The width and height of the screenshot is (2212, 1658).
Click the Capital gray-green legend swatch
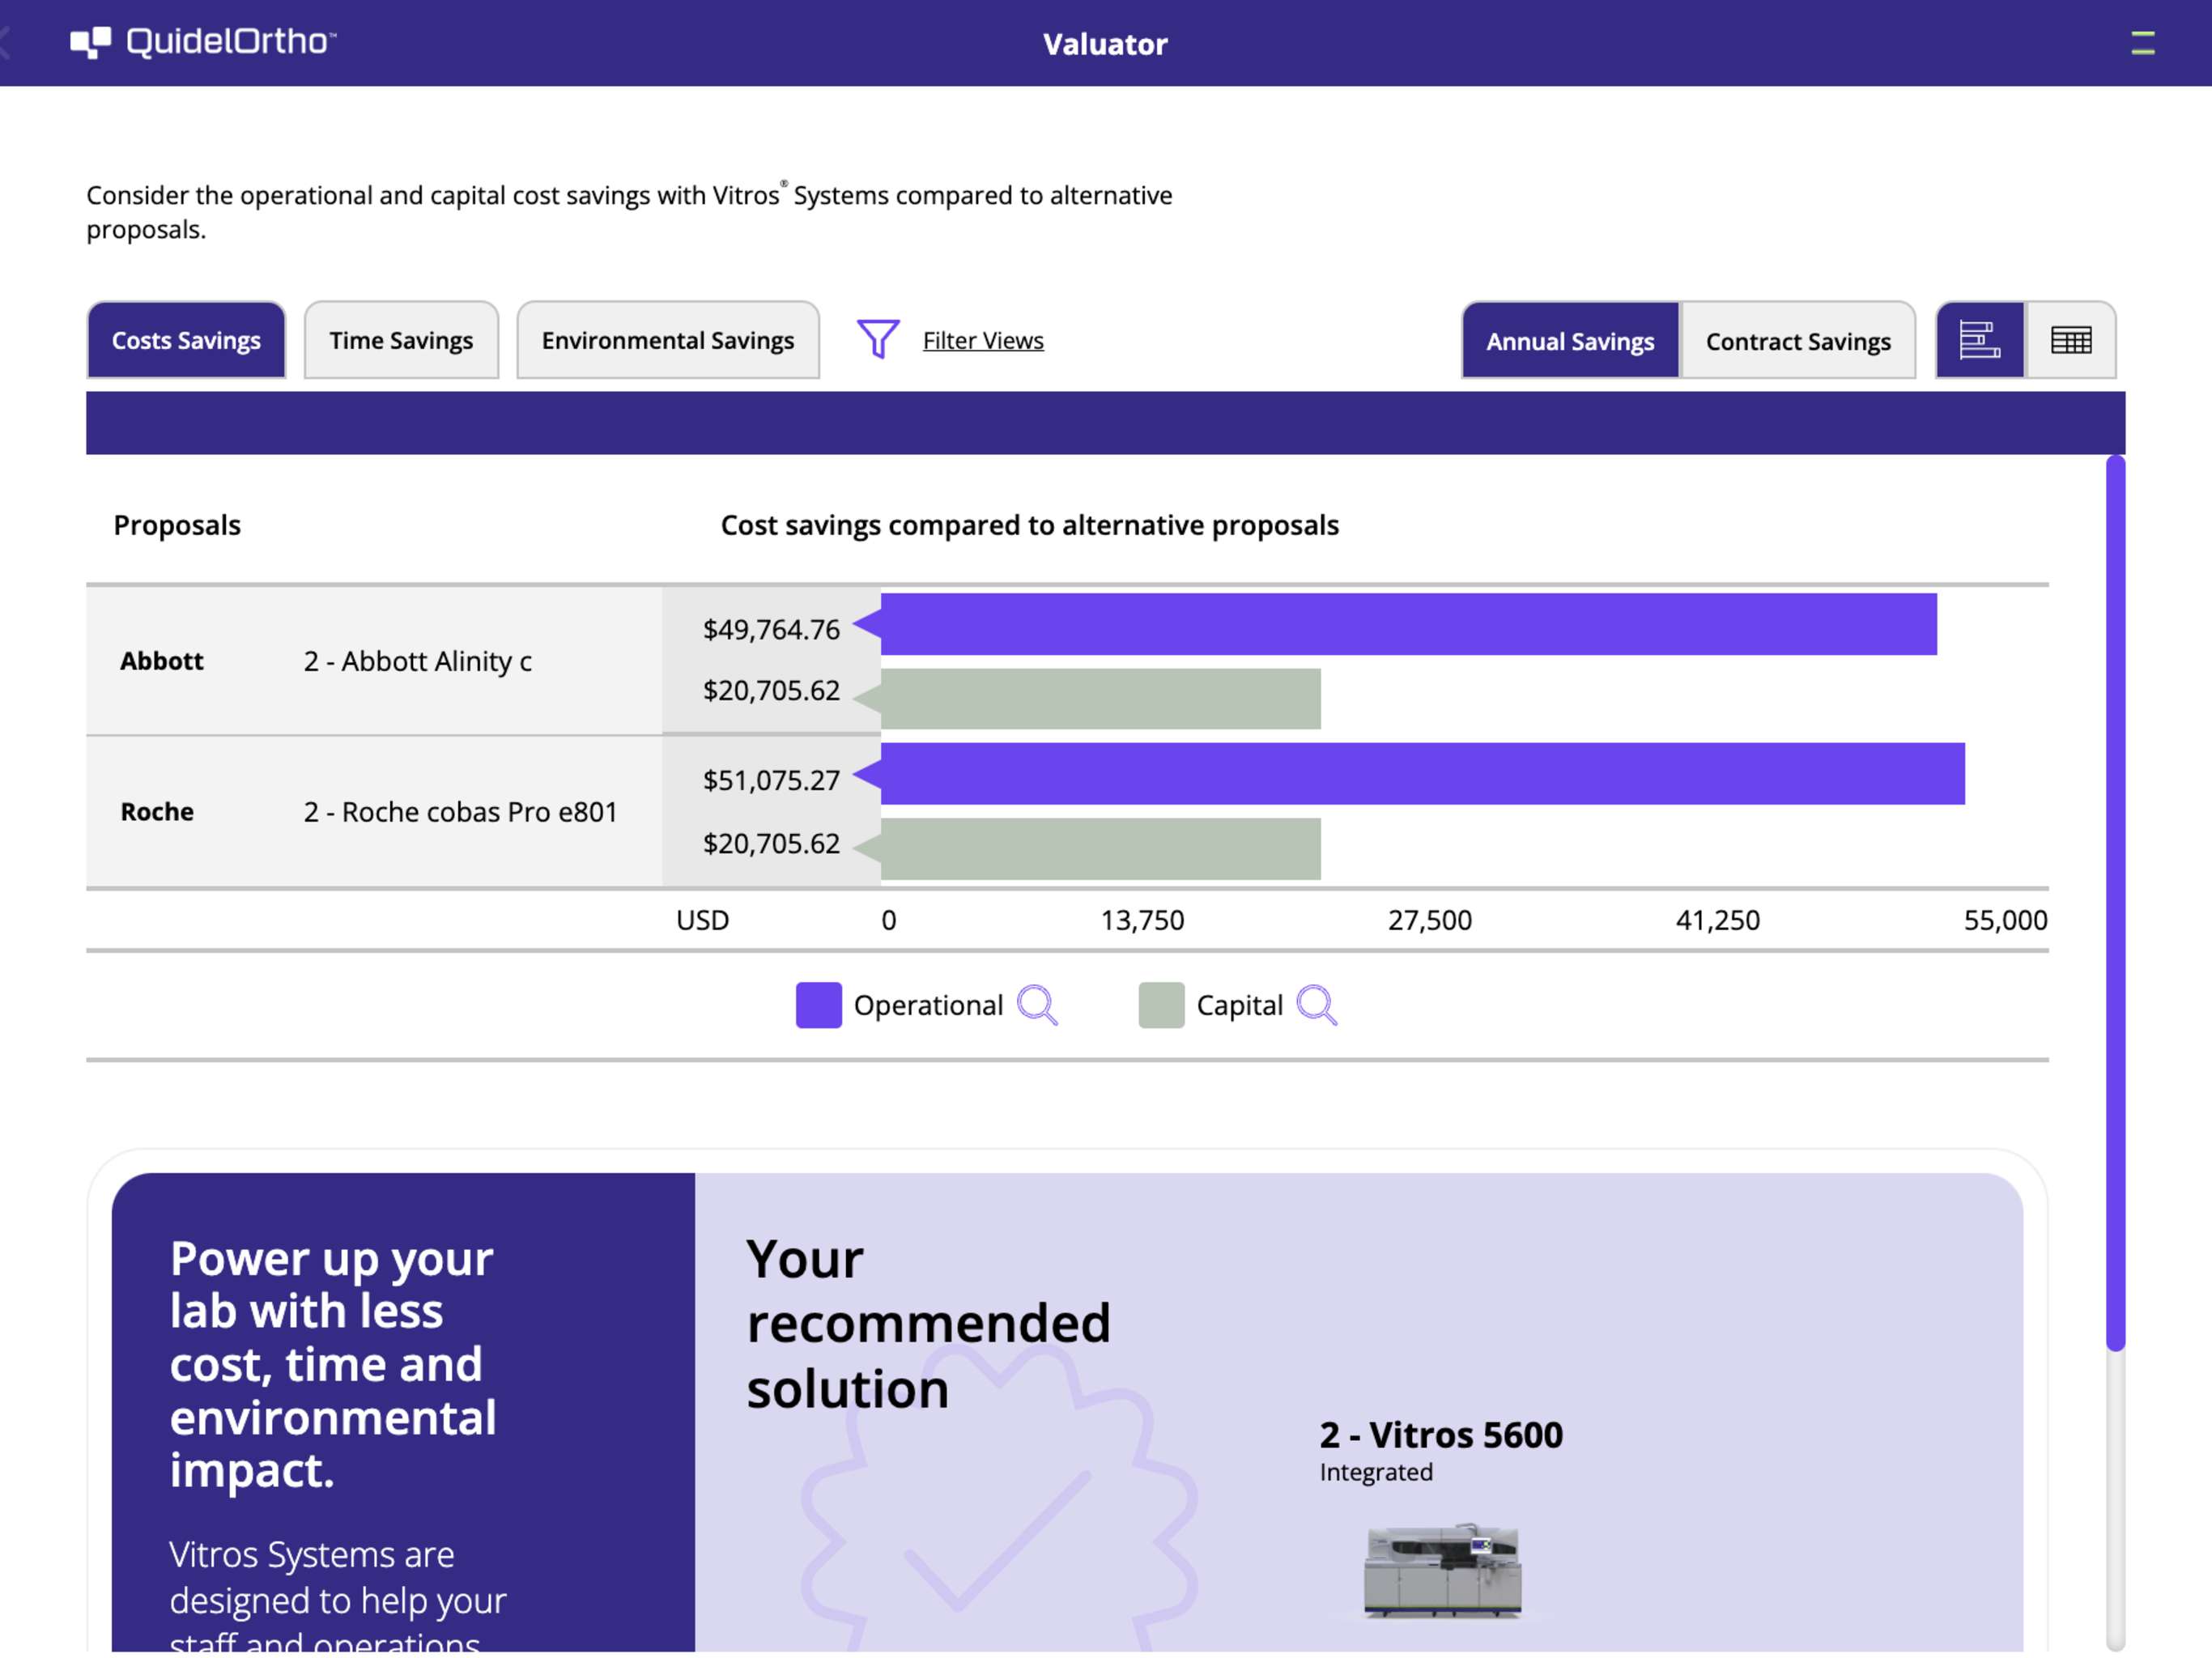click(1161, 1005)
